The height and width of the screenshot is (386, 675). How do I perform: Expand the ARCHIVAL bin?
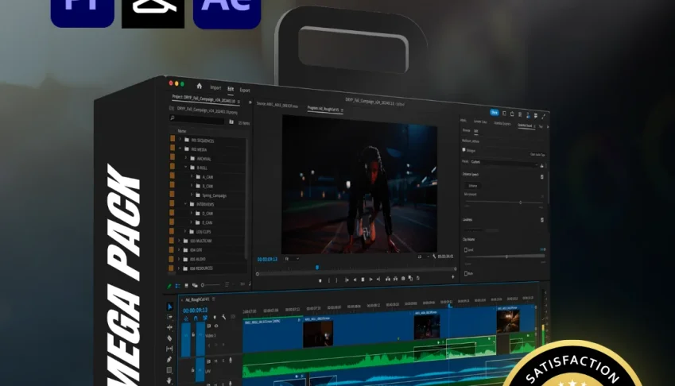186,158
